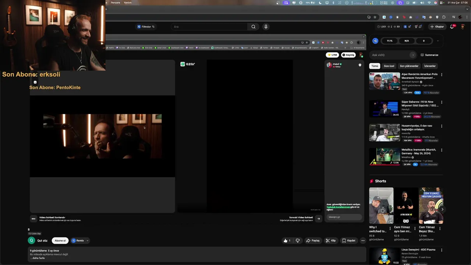471x265 pixels.
Task: Expand description with ...daha fazla
Action: [38, 258]
